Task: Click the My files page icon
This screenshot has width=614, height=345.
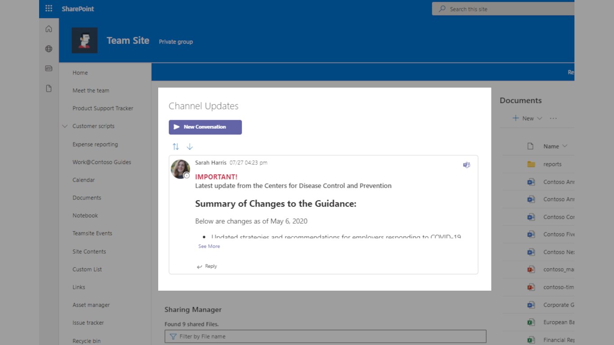Action: (x=49, y=88)
